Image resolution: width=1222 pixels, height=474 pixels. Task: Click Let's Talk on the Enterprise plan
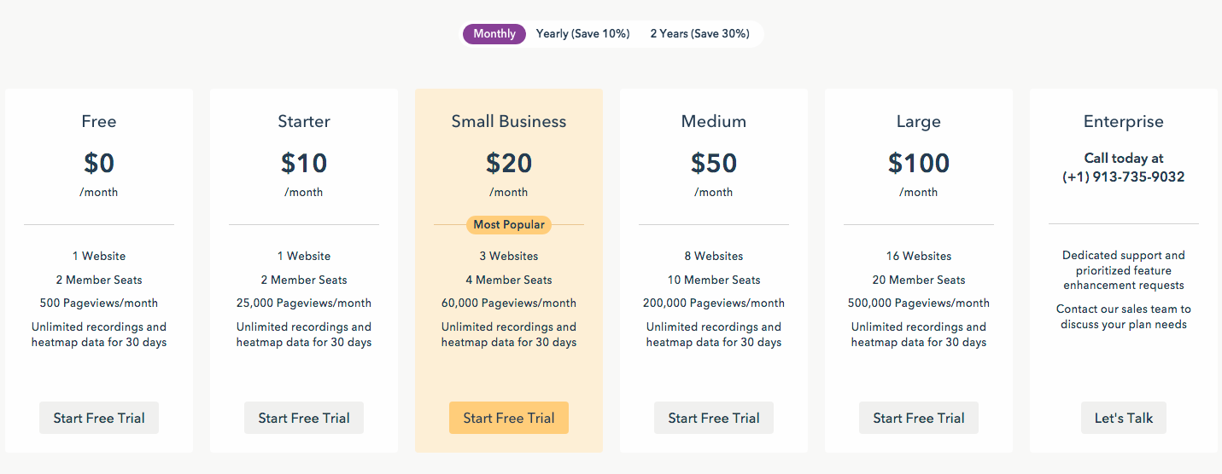tap(1124, 418)
